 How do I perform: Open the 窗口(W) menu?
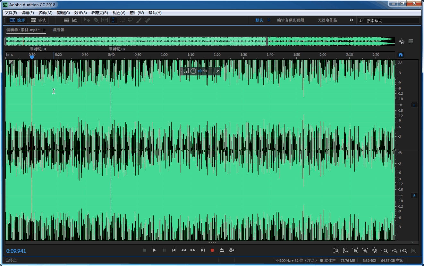[x=137, y=13]
